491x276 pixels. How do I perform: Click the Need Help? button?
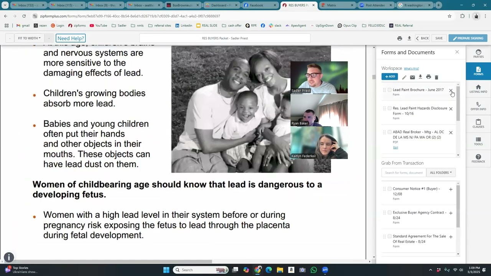pyautogui.click(x=71, y=38)
